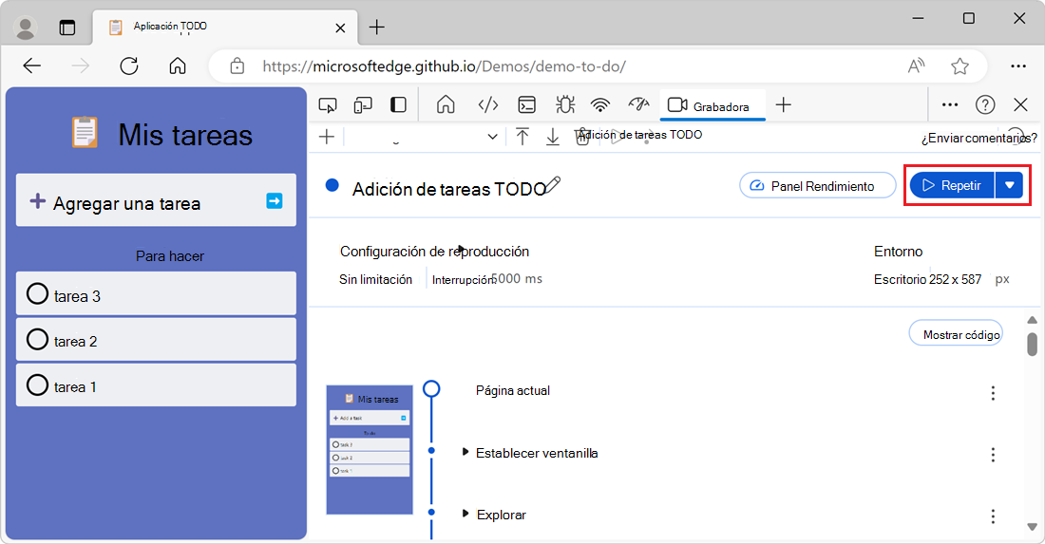Image resolution: width=1045 pixels, height=544 pixels.
Task: Open the browser settings and more menu
Action: point(1017,66)
